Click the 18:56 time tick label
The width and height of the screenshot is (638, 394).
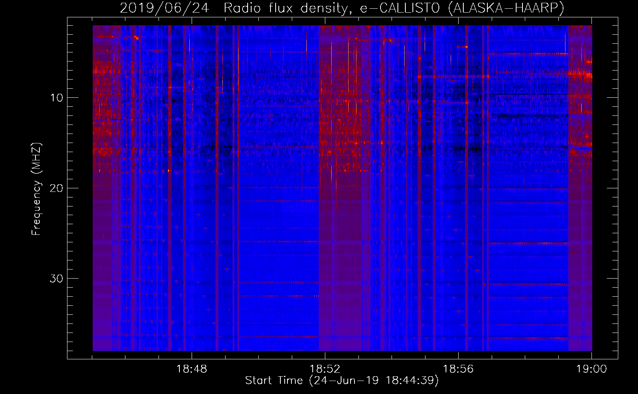pyautogui.click(x=458, y=369)
